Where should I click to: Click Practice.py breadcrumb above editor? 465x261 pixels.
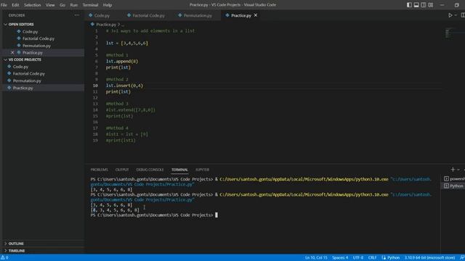click(105, 25)
